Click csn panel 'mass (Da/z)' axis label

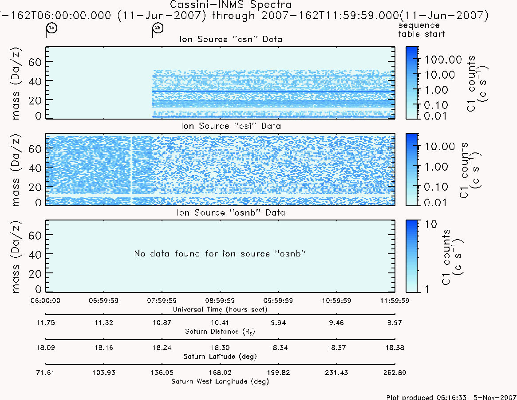pyautogui.click(x=15, y=83)
